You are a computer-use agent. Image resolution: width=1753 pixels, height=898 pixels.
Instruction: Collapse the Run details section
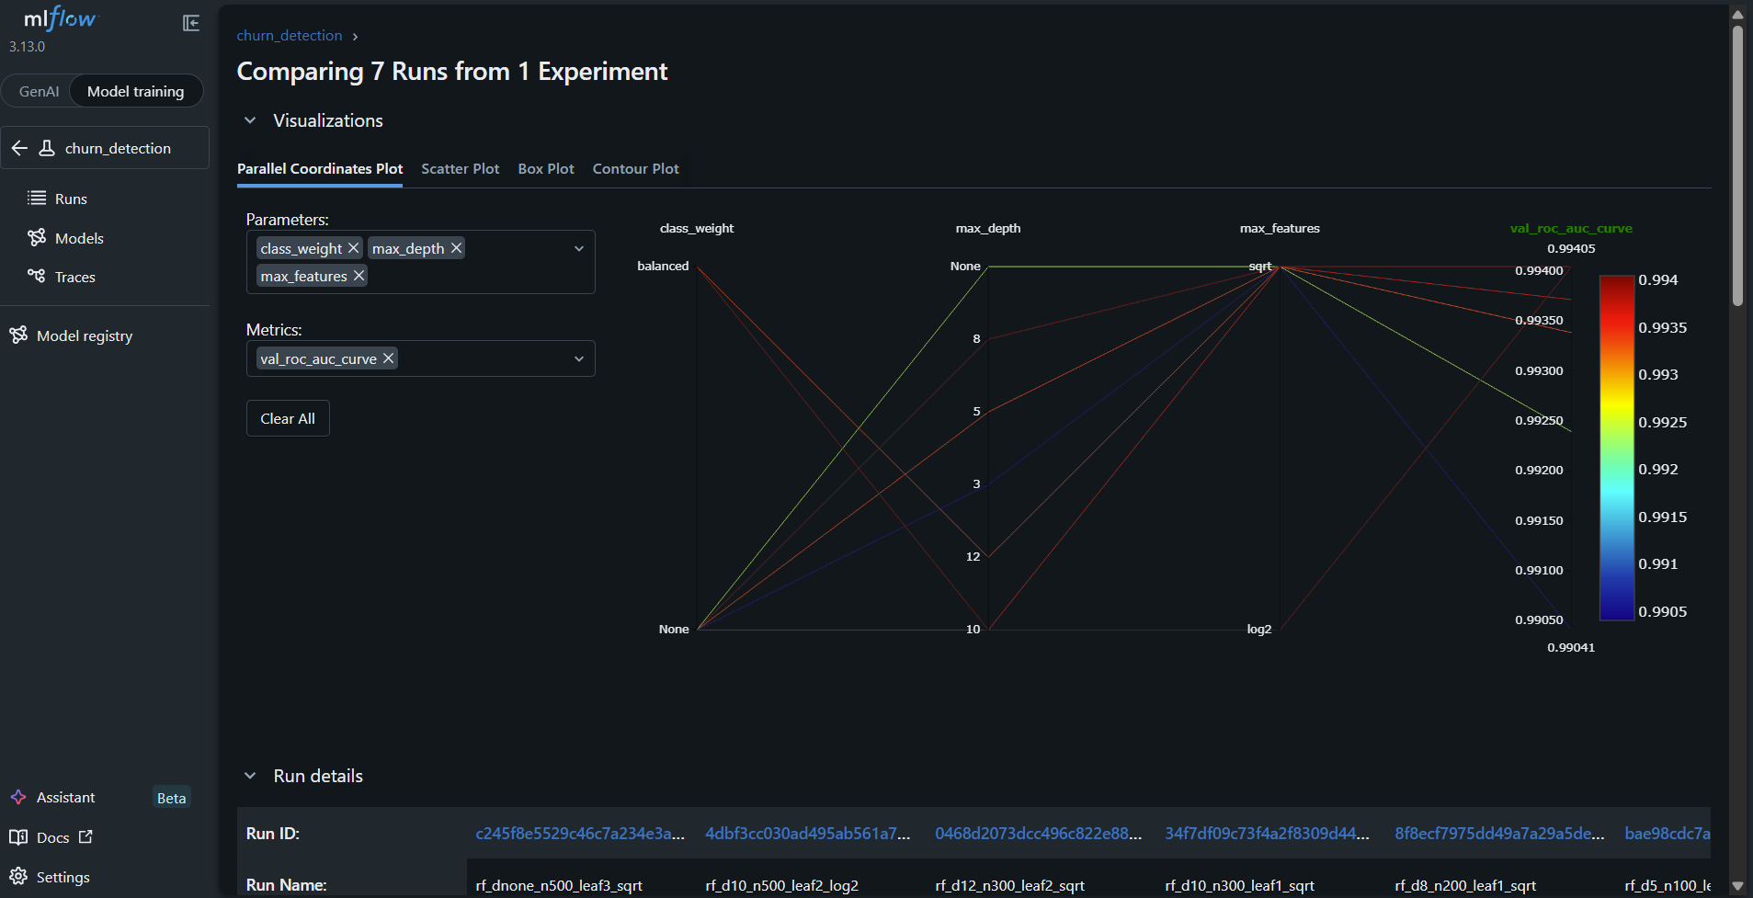tap(250, 776)
